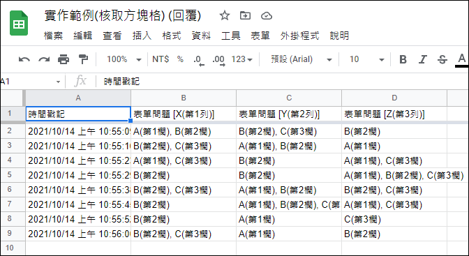469x256 pixels.
Task: Select cell D6 B(第2欄), C(第3欄)
Action: (394, 190)
